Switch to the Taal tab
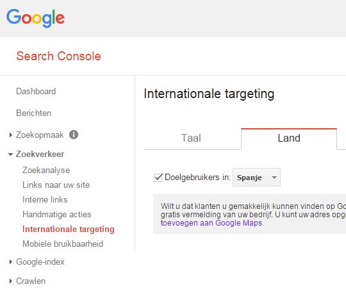This screenshot has width=346, height=291. [191, 138]
